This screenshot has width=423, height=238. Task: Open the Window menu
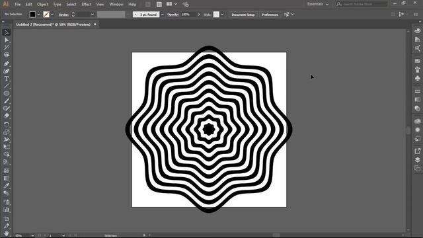[x=116, y=5]
